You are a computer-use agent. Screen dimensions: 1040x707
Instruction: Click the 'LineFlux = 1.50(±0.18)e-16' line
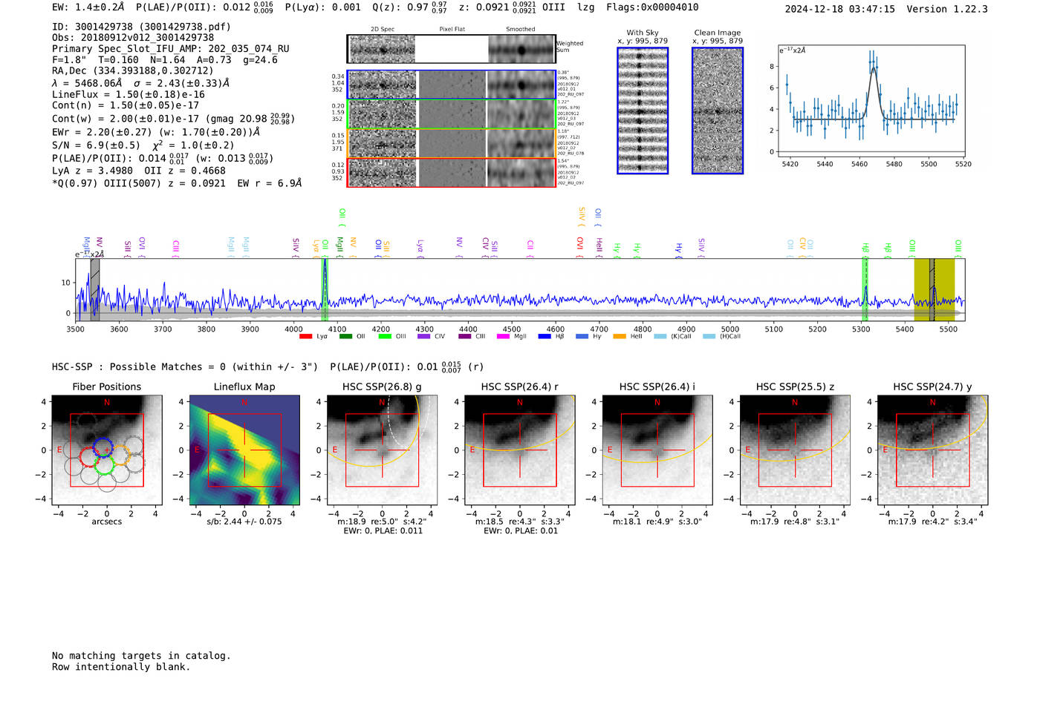[129, 95]
